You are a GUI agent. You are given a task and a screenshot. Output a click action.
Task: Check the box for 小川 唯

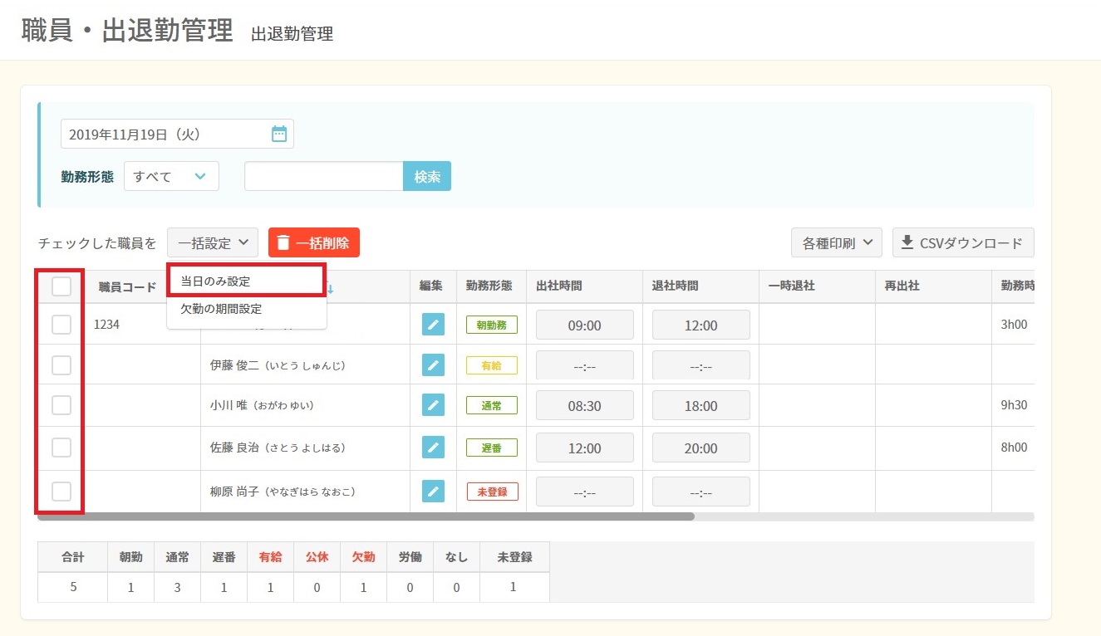point(61,405)
